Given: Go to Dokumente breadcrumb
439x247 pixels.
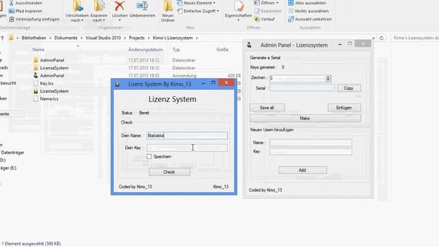Looking at the screenshot, I should pos(66,38).
